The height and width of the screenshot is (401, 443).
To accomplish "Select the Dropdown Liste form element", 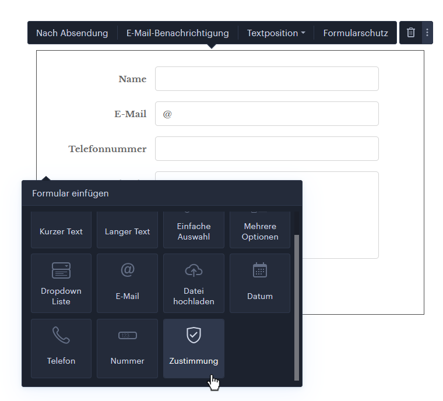I will pyautogui.click(x=61, y=283).
